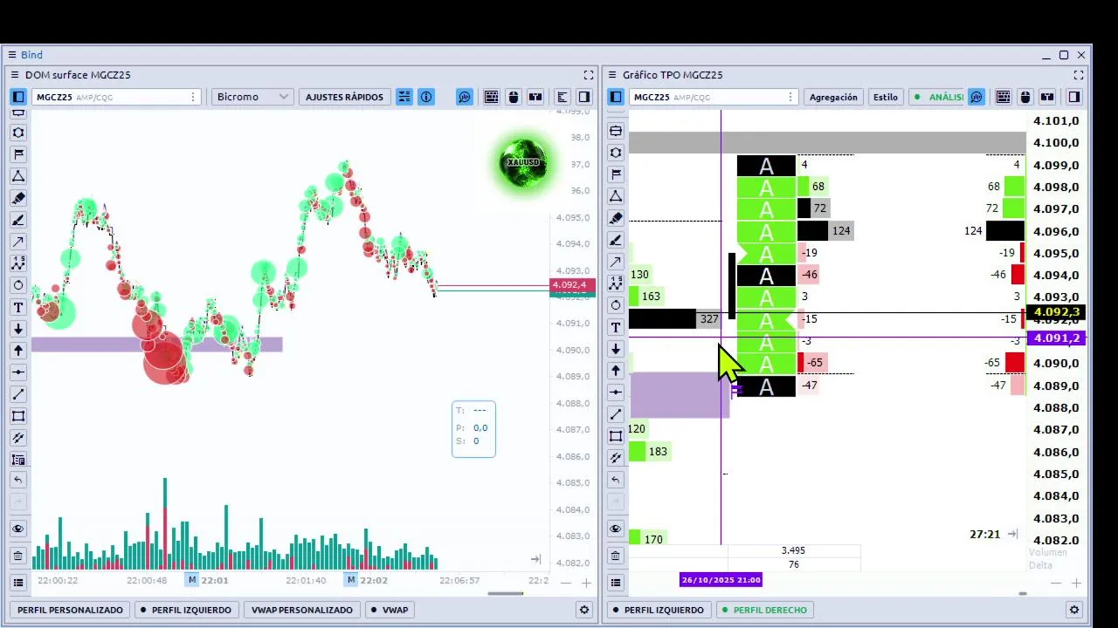Open settings gear at Gráfico TPO bottom
This screenshot has height=628, width=1118.
point(1074,610)
